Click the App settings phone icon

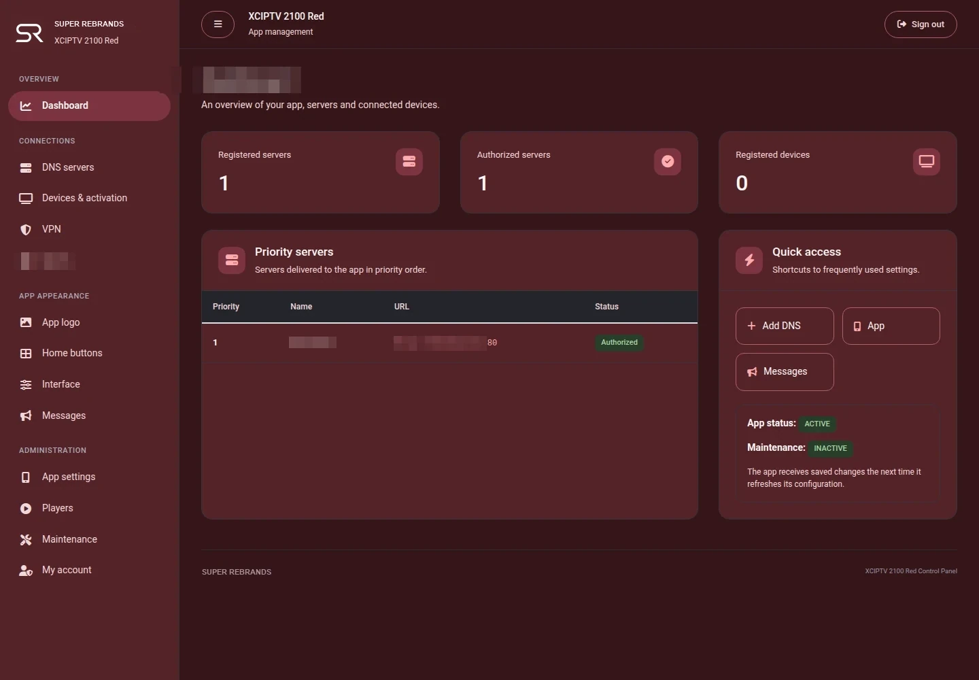26,477
